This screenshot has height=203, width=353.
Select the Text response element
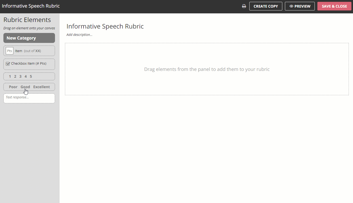[x=29, y=98]
